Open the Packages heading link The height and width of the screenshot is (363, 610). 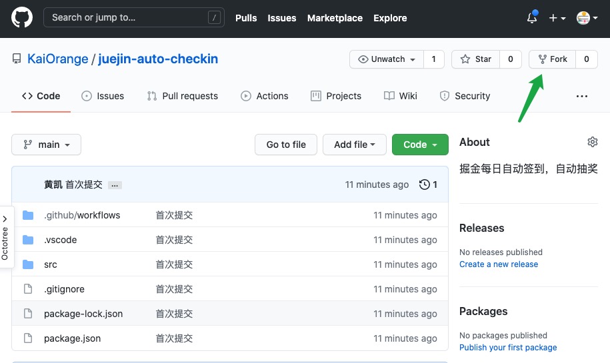click(483, 311)
